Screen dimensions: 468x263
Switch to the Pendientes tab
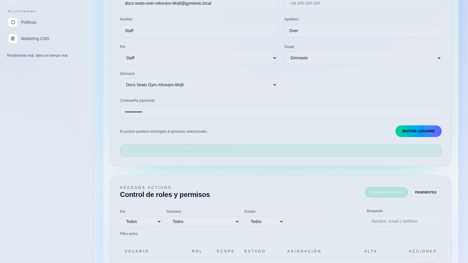pyautogui.click(x=426, y=192)
